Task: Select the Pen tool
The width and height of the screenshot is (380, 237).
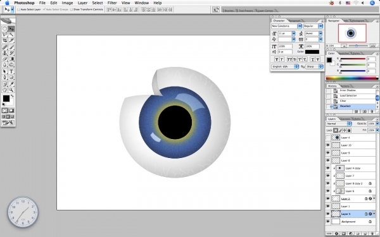Action: (4, 77)
